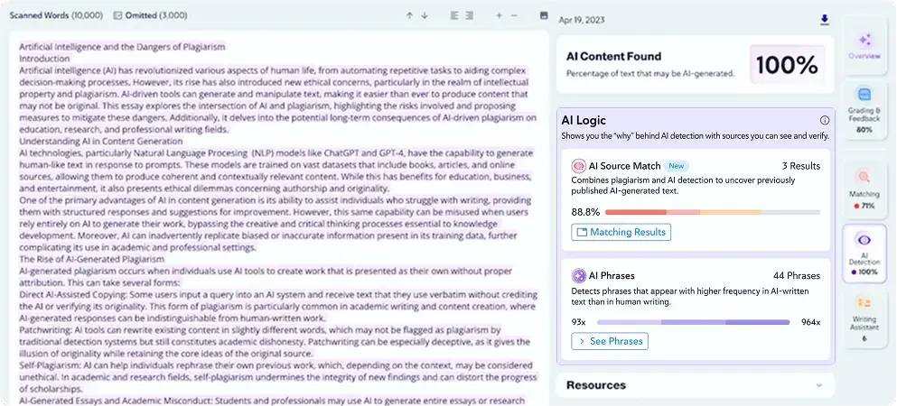Click the Apr 19, 2023 date

coord(582,20)
